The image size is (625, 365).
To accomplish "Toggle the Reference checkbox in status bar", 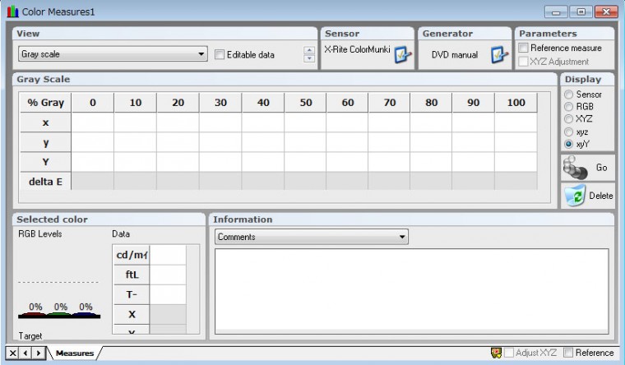I will point(568,353).
